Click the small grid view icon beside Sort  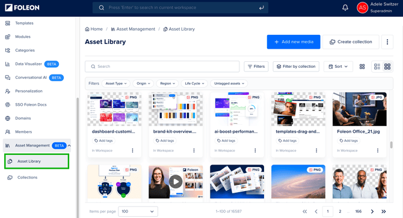pyautogui.click(x=362, y=67)
